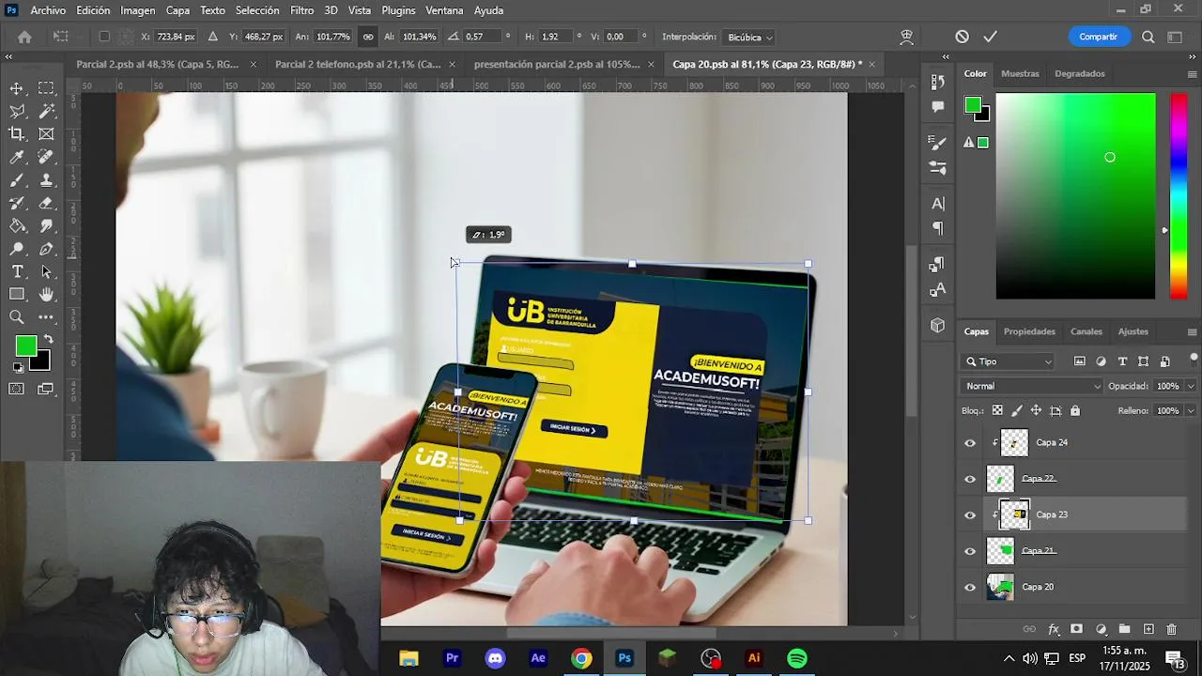The width and height of the screenshot is (1202, 676).
Task: Select the Eyedropper tool
Action: point(17,157)
